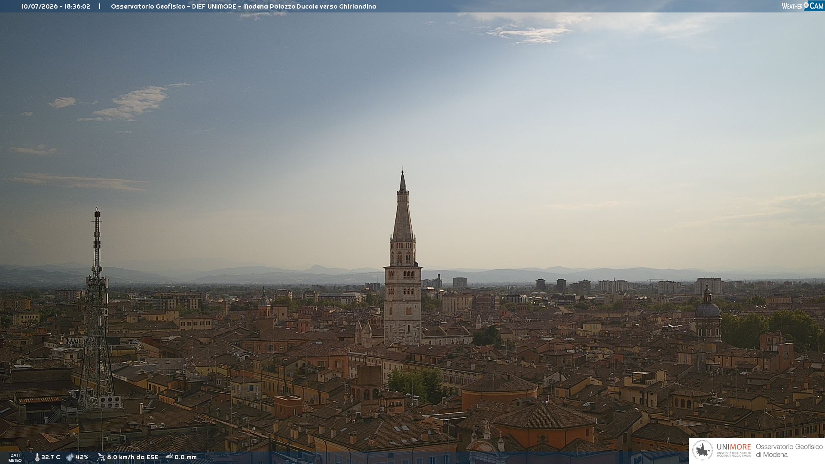Screen dimensions: 825x464
Task: Click the timestamp 10/07/2026 - 18:36:02
Action: click(56, 6)
